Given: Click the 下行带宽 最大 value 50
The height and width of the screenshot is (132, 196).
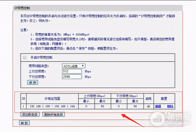Looking at the screenshot, I should [135, 107].
